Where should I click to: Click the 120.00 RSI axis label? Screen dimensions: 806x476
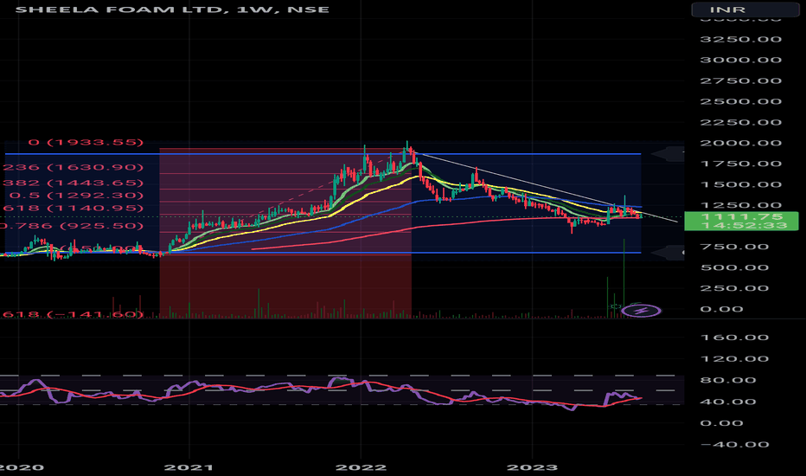pos(734,359)
